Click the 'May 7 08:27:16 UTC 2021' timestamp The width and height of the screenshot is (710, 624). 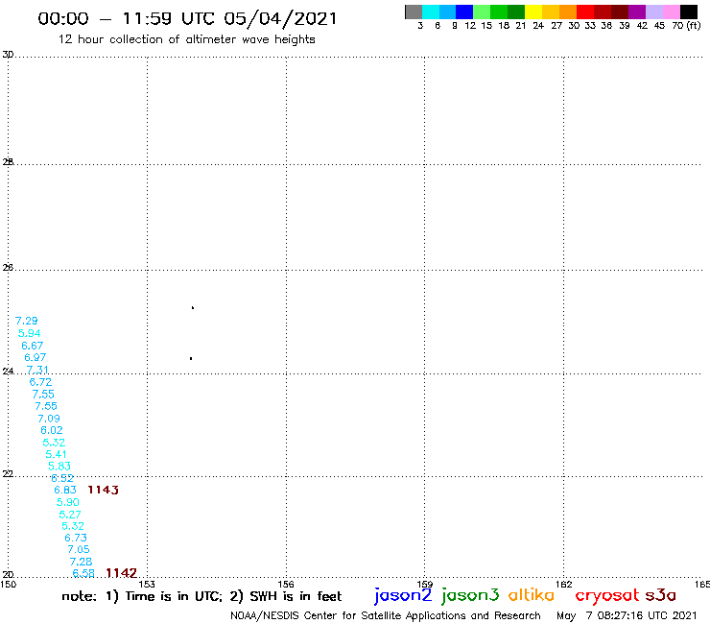(x=627, y=615)
